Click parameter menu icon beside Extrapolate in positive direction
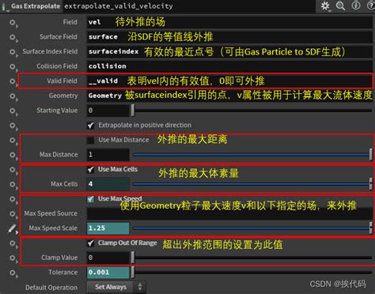 pyautogui.click(x=13, y=126)
